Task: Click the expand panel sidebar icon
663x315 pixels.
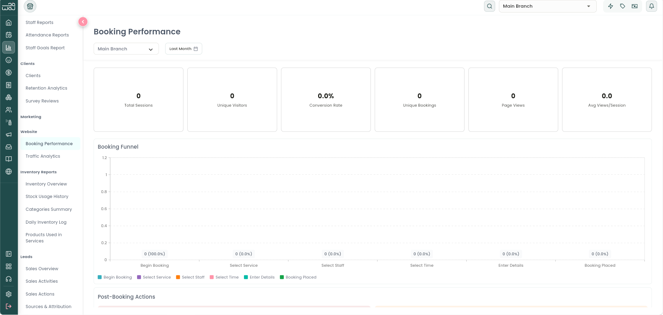Action: 9,254
